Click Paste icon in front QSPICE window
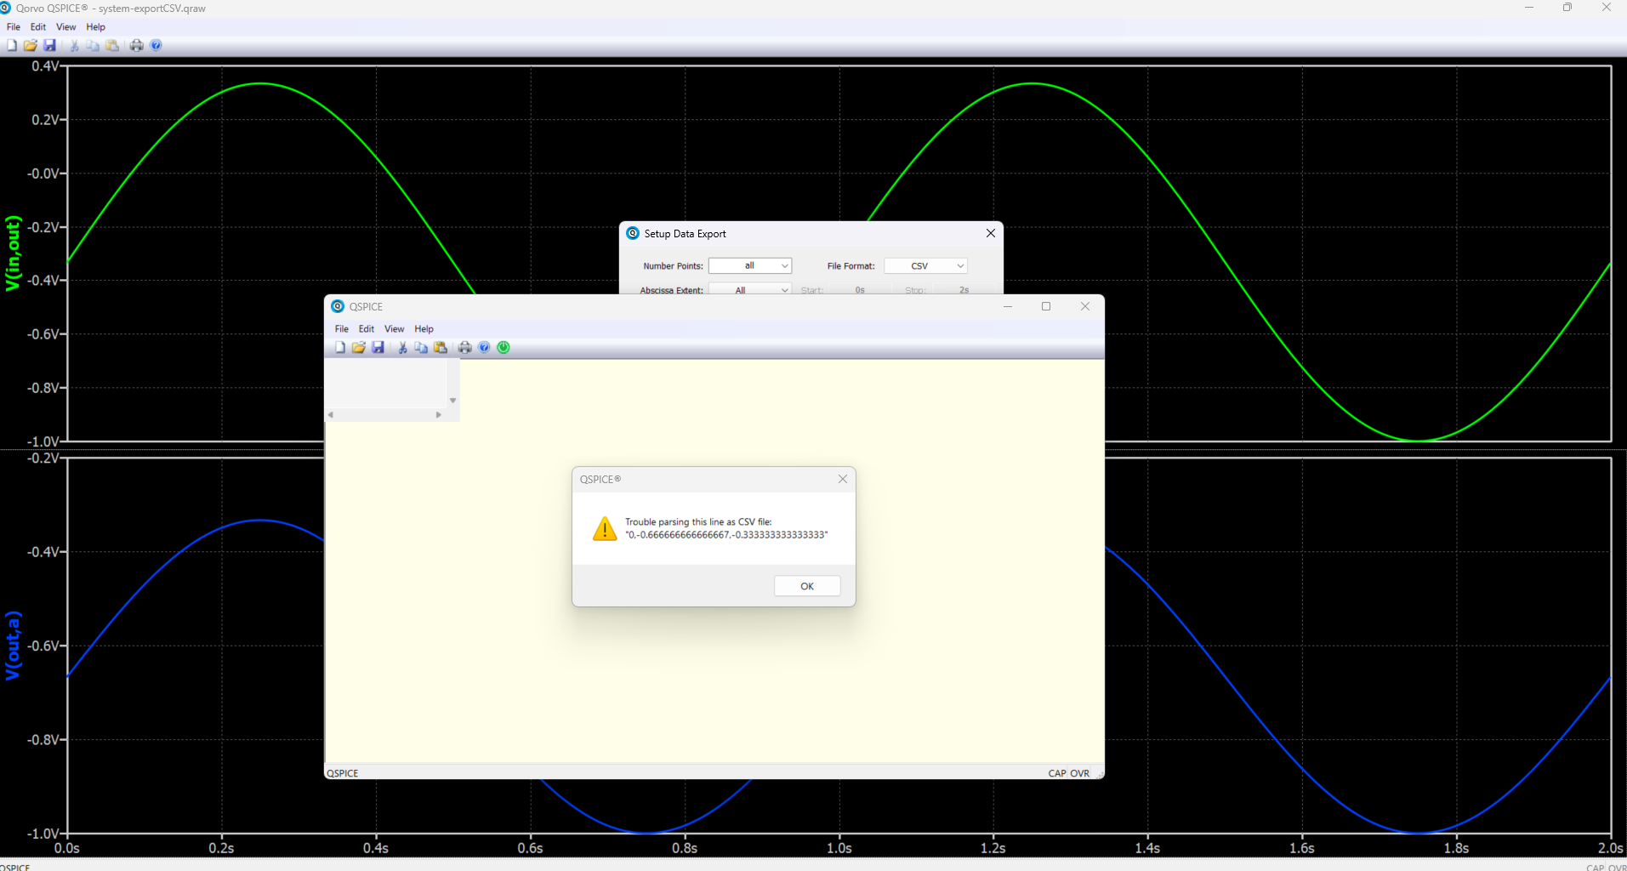Screen dimensions: 1627x871 441,347
